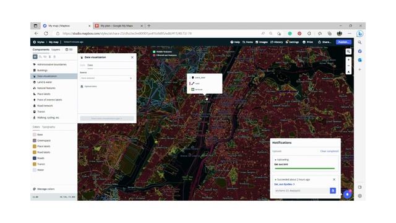Open the browser profile avatar
Viewport: 396px width, 223px height.
click(x=340, y=33)
